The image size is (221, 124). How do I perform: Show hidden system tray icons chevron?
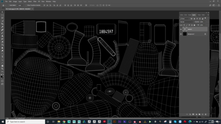point(194,122)
